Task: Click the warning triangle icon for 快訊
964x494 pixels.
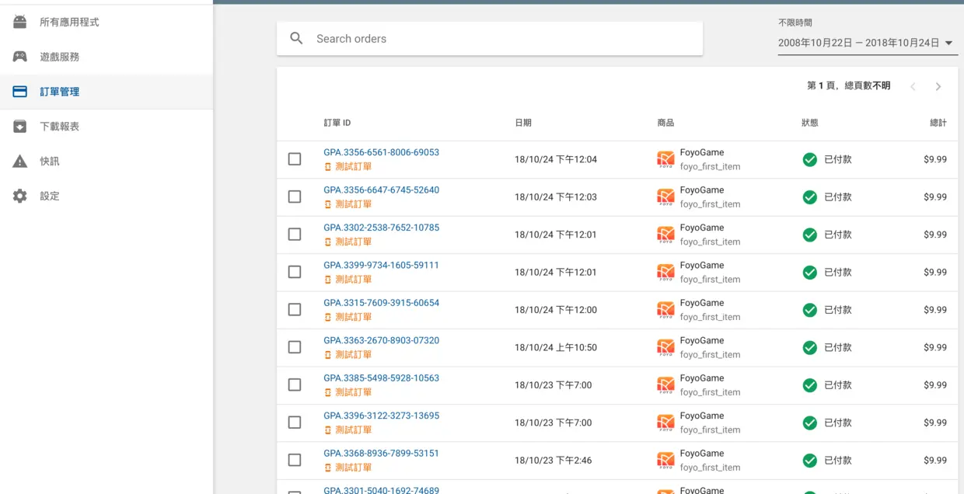Action: 20,162
